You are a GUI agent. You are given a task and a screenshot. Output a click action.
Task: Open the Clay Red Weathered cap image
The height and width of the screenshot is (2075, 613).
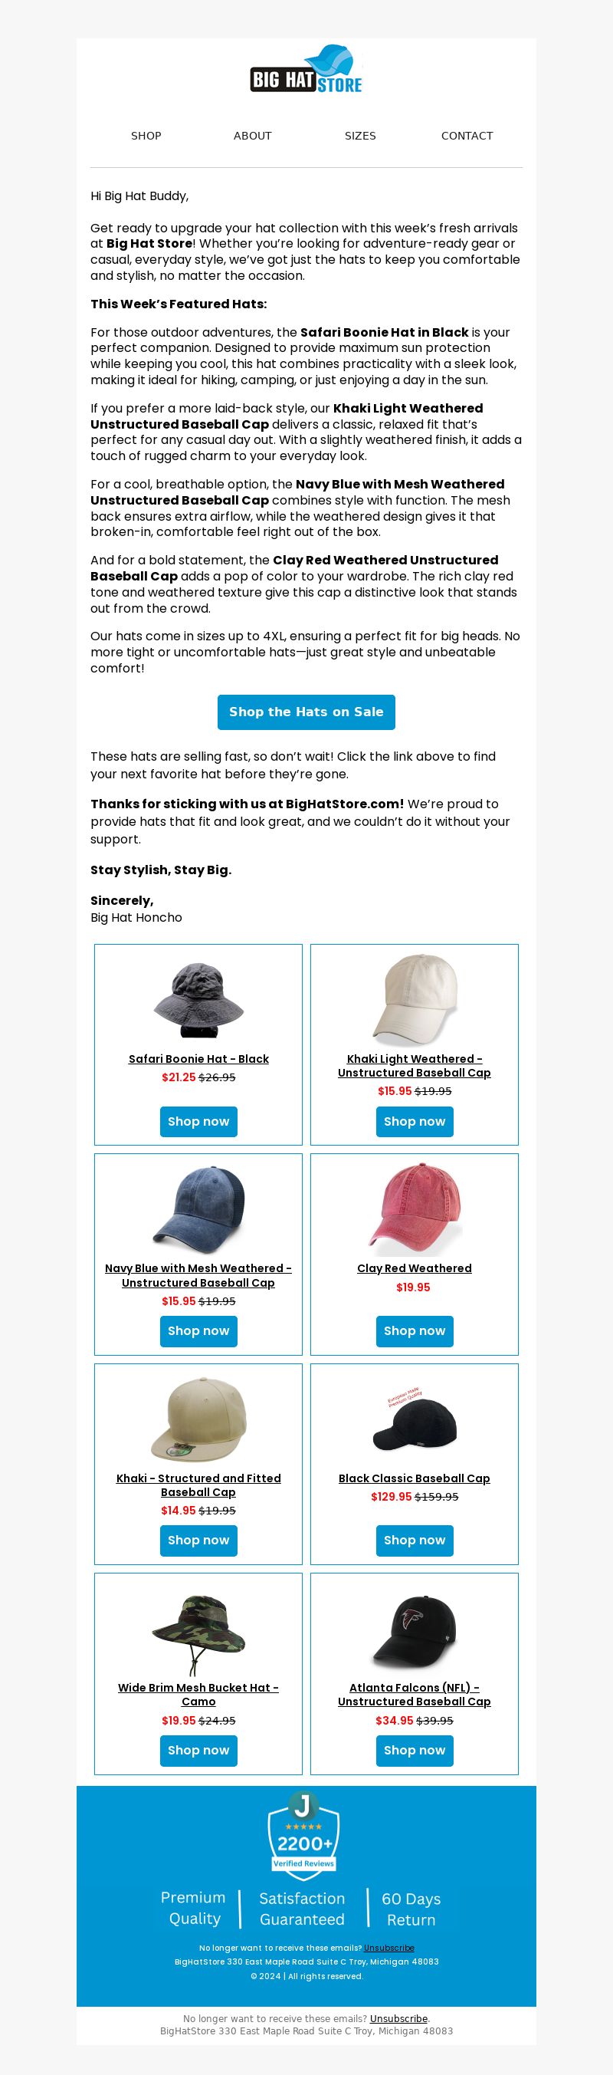click(415, 1209)
